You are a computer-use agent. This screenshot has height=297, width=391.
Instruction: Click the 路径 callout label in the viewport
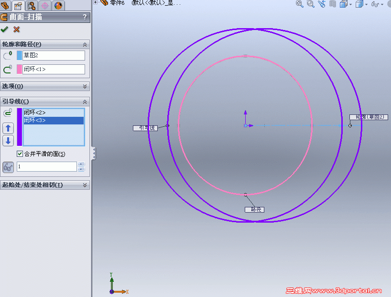254,210
